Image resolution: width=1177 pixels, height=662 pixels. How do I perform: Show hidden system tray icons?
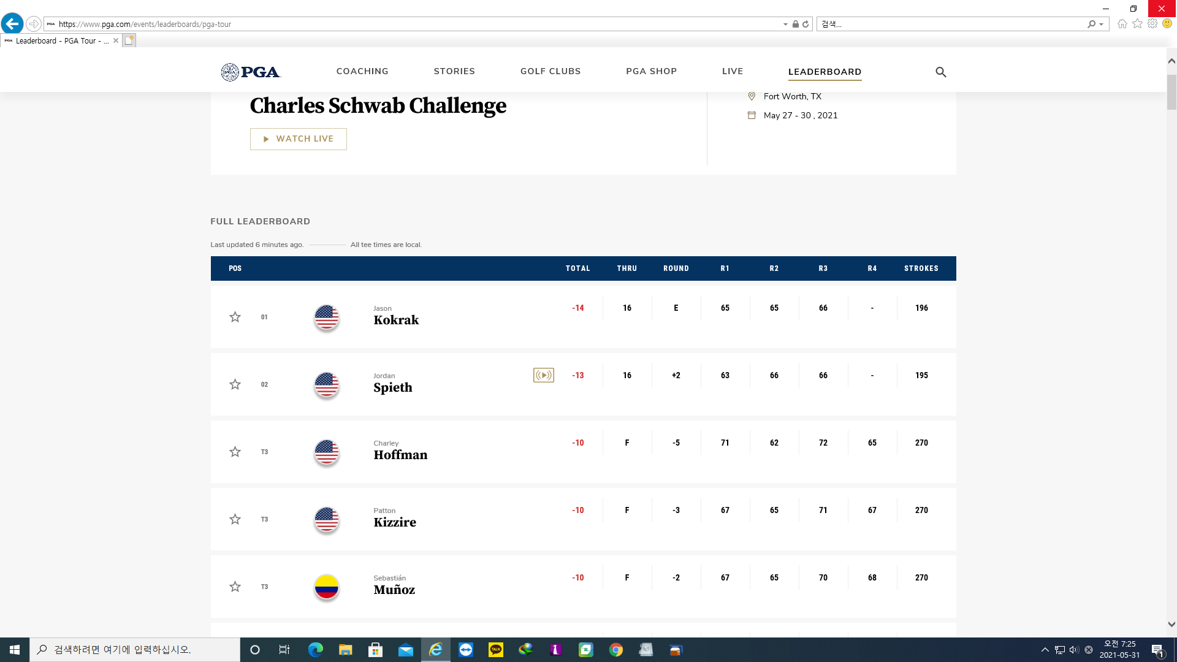click(x=1045, y=650)
